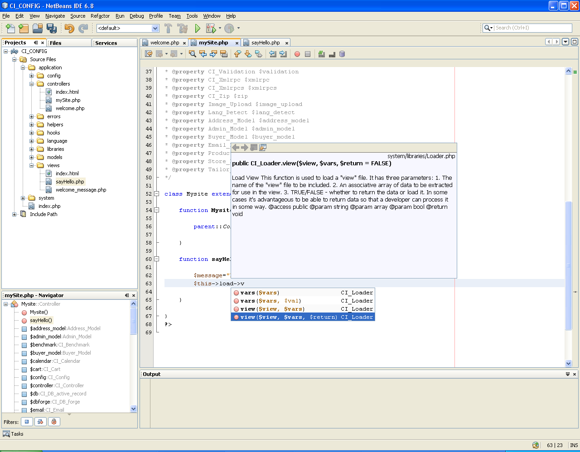The width and height of the screenshot is (580, 452).
Task: Toggle the show non-public members filter
Action: [54, 422]
